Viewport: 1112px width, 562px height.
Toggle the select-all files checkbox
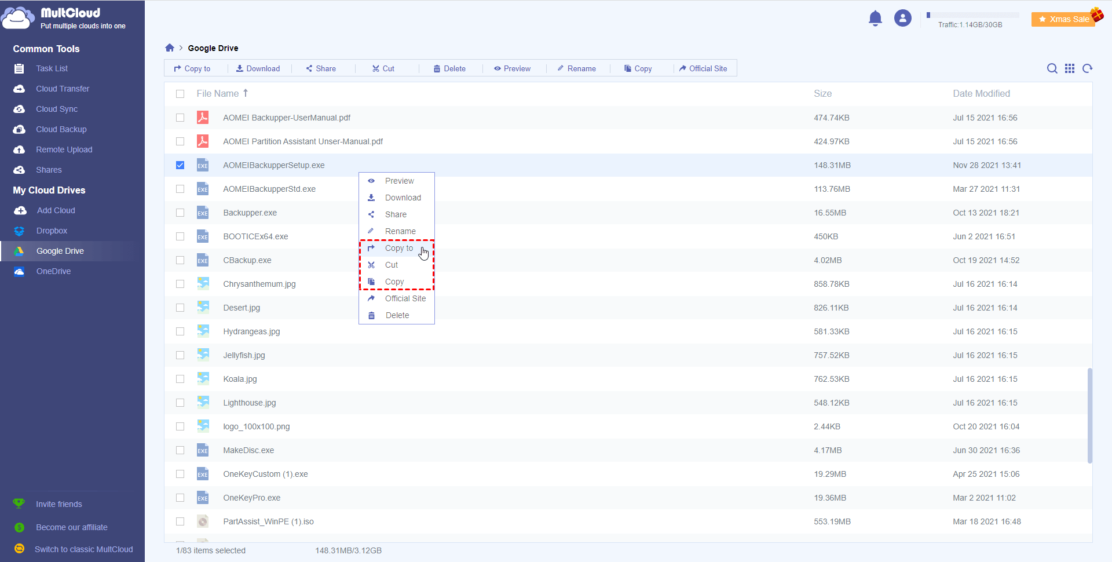(x=180, y=94)
